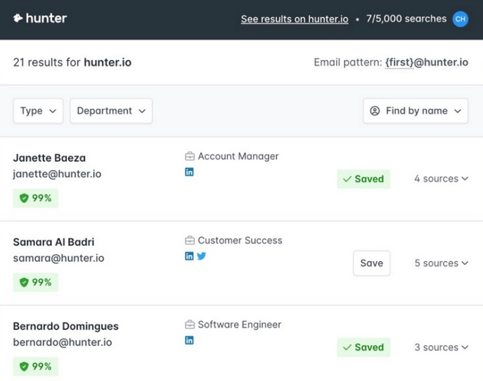Open Samara Al Badri's LinkedIn icon

(x=189, y=256)
